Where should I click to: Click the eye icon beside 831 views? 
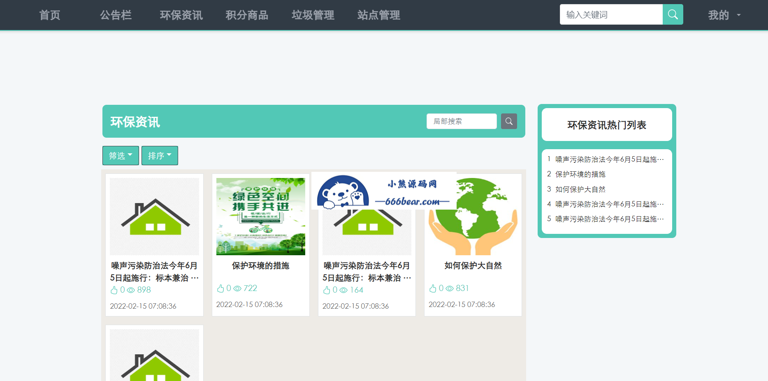[x=450, y=289]
